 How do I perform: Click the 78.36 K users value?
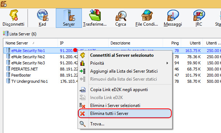coord(194,57)
